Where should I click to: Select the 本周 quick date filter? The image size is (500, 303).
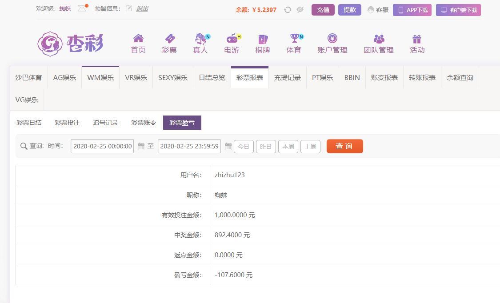[288, 147]
